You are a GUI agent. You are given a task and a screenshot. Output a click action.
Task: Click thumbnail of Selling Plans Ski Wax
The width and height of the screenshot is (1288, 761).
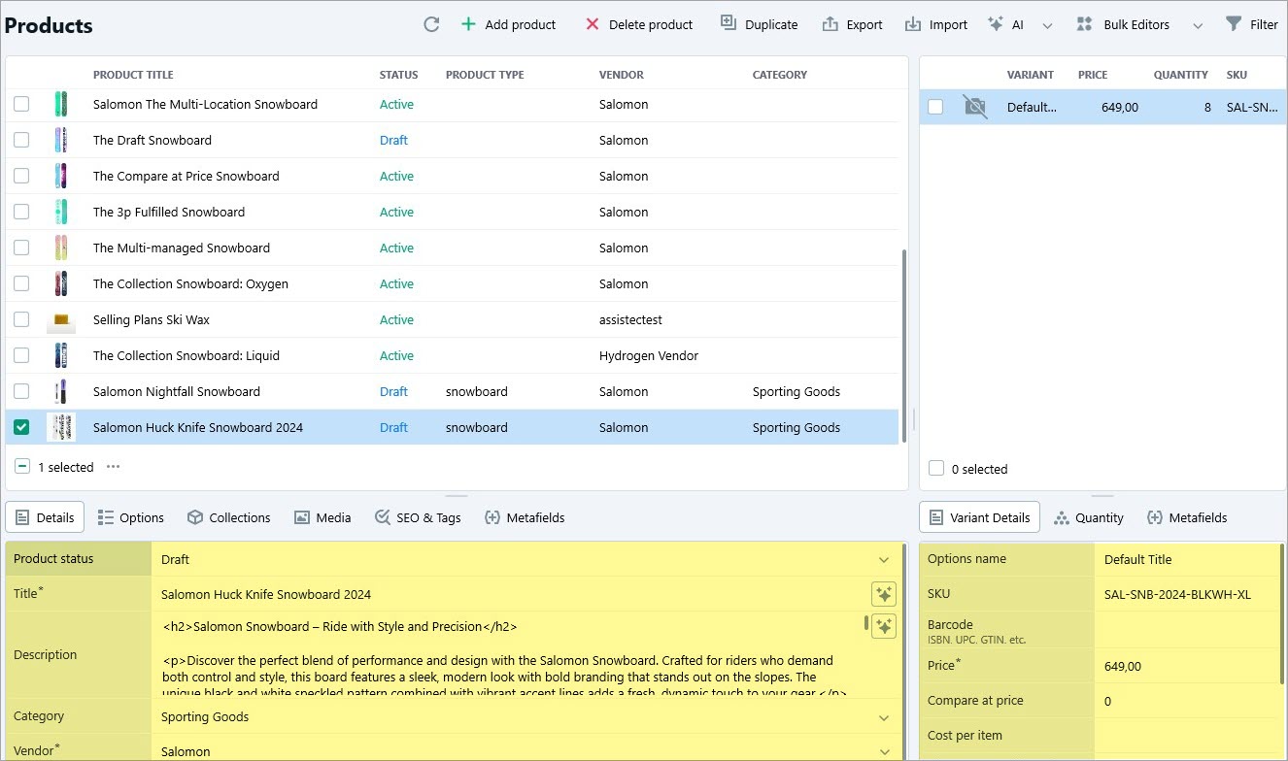pos(61,319)
